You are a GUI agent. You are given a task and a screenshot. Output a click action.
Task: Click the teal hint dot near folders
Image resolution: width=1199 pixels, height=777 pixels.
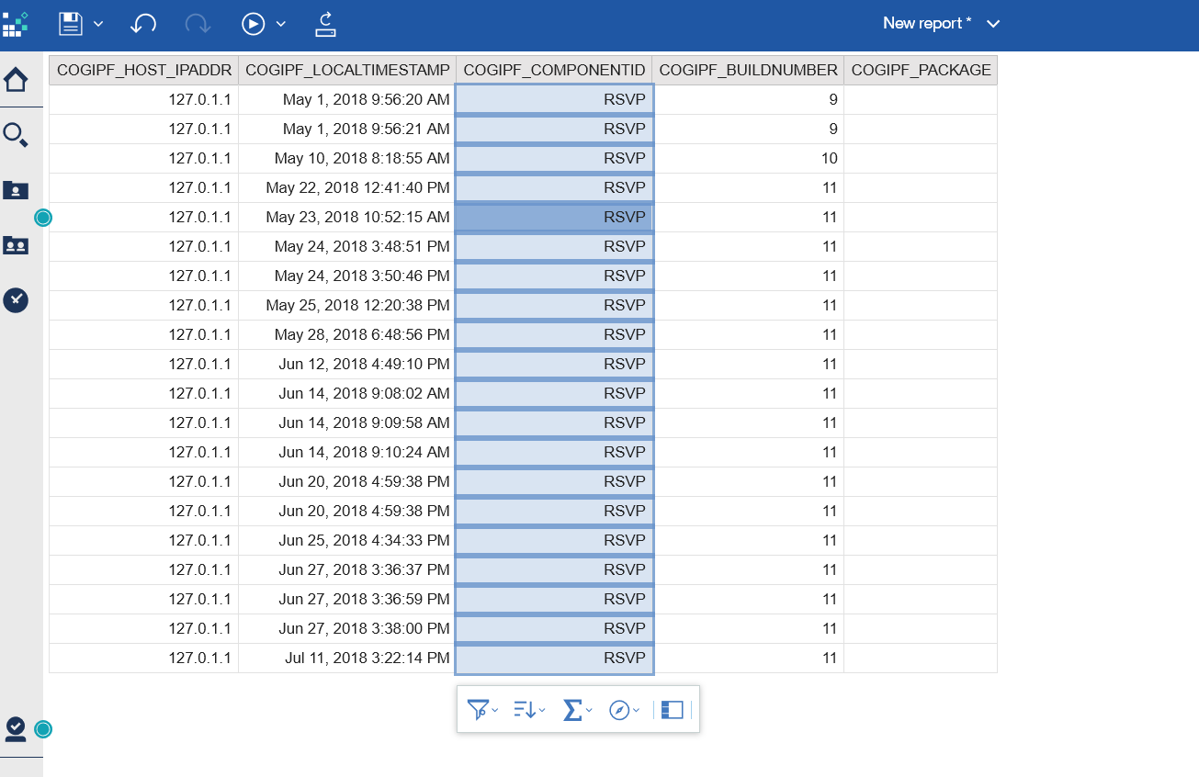[x=43, y=218]
